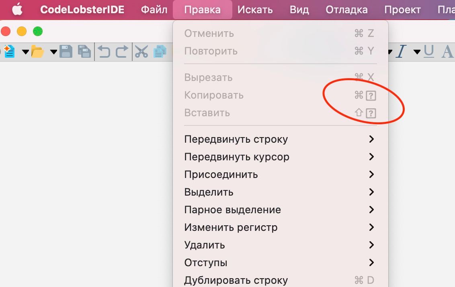Open the Вид menu

(x=299, y=10)
